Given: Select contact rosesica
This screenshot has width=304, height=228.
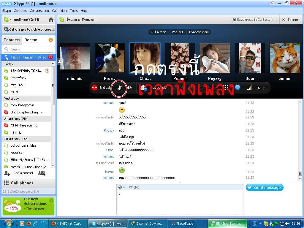Looking at the screenshot, I should pos(26,153).
